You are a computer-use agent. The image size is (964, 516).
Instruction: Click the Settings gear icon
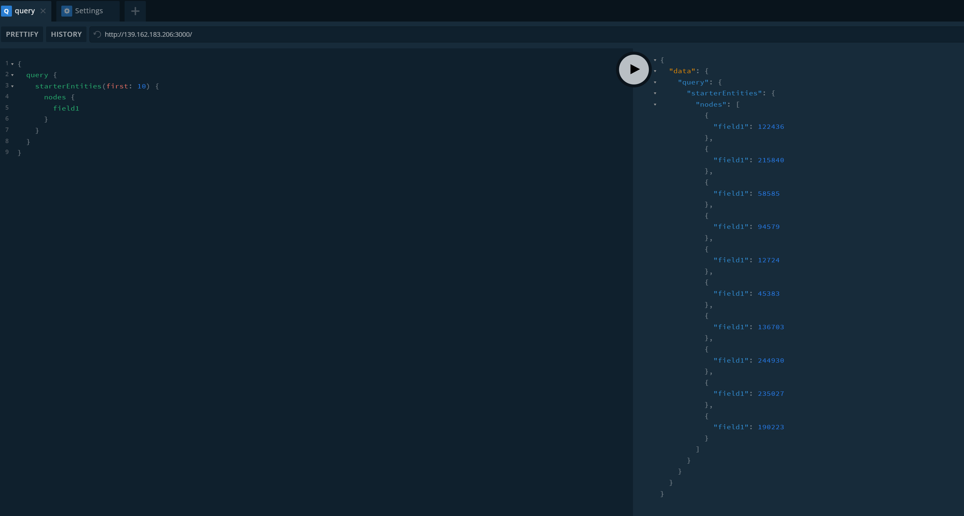point(67,11)
